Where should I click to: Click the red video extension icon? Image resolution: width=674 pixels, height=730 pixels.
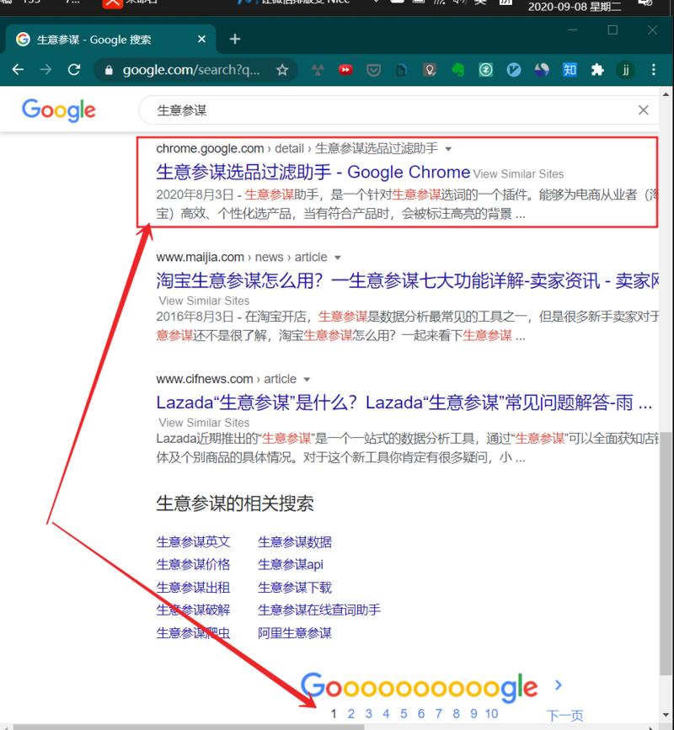tap(345, 69)
